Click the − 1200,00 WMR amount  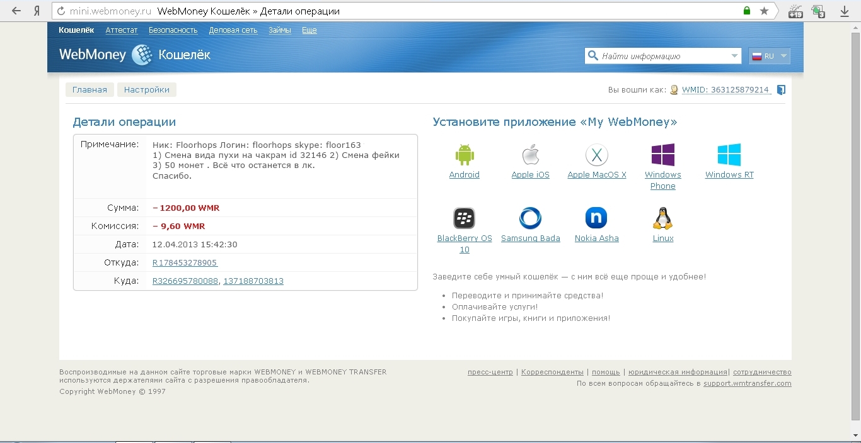click(186, 208)
